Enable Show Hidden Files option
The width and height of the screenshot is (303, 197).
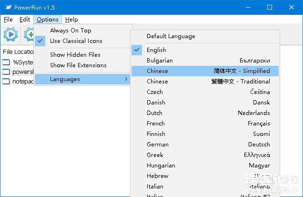[75, 55]
